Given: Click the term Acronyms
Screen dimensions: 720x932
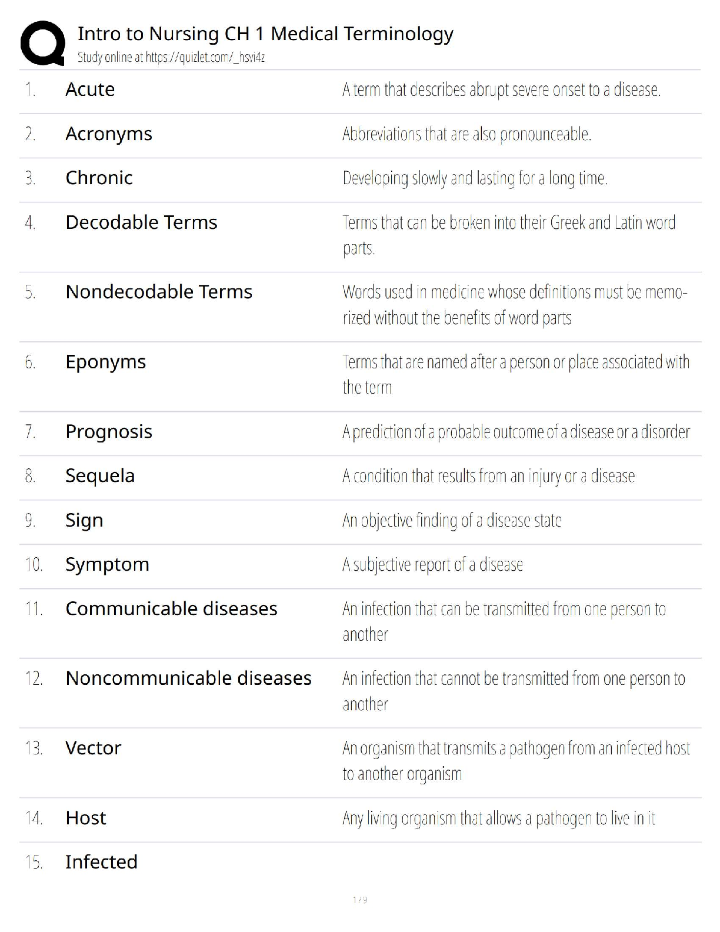Looking at the screenshot, I should click(x=109, y=134).
